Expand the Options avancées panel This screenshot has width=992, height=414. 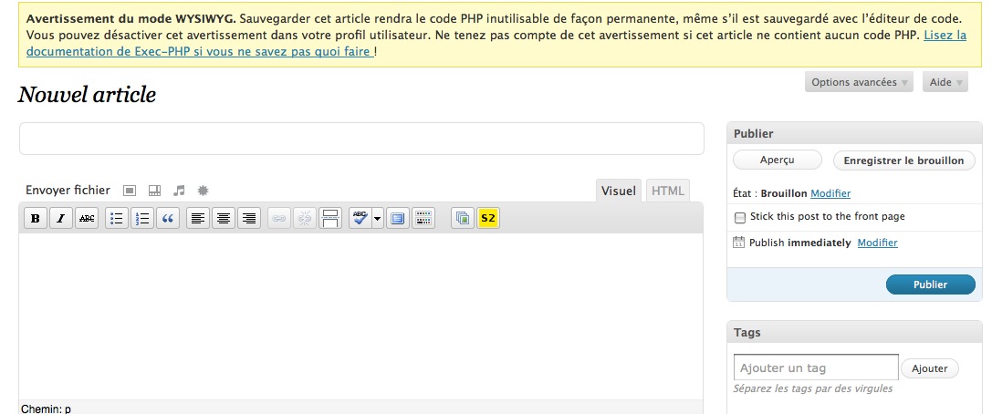859,82
